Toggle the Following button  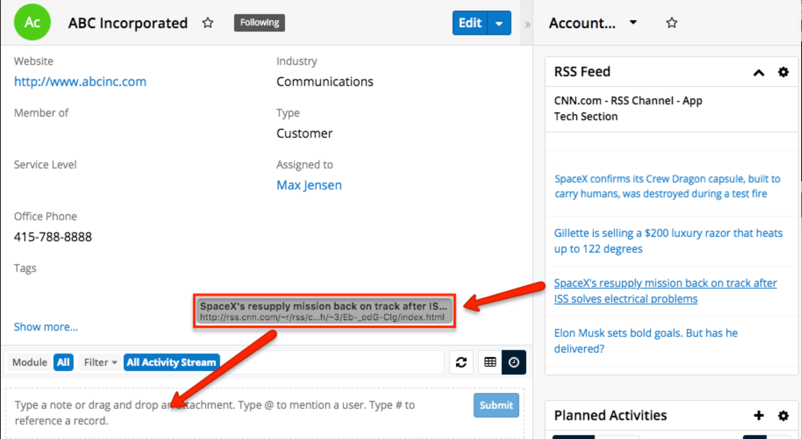click(259, 23)
